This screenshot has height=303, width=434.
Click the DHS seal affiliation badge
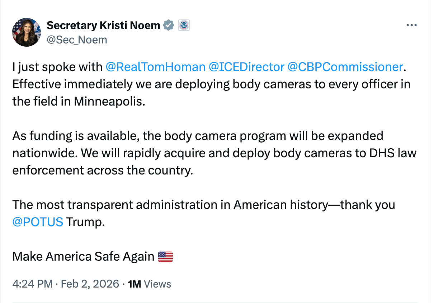coord(184,25)
